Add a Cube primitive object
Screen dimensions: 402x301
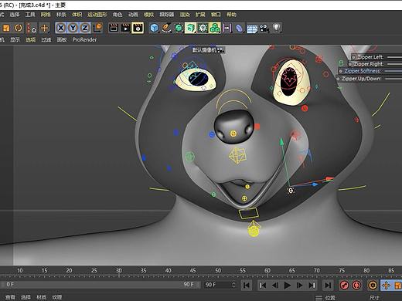(x=154, y=28)
